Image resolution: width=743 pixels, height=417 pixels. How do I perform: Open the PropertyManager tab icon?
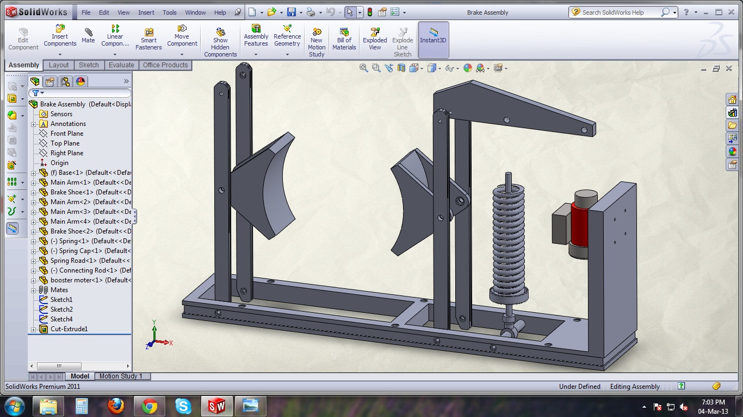[50, 81]
